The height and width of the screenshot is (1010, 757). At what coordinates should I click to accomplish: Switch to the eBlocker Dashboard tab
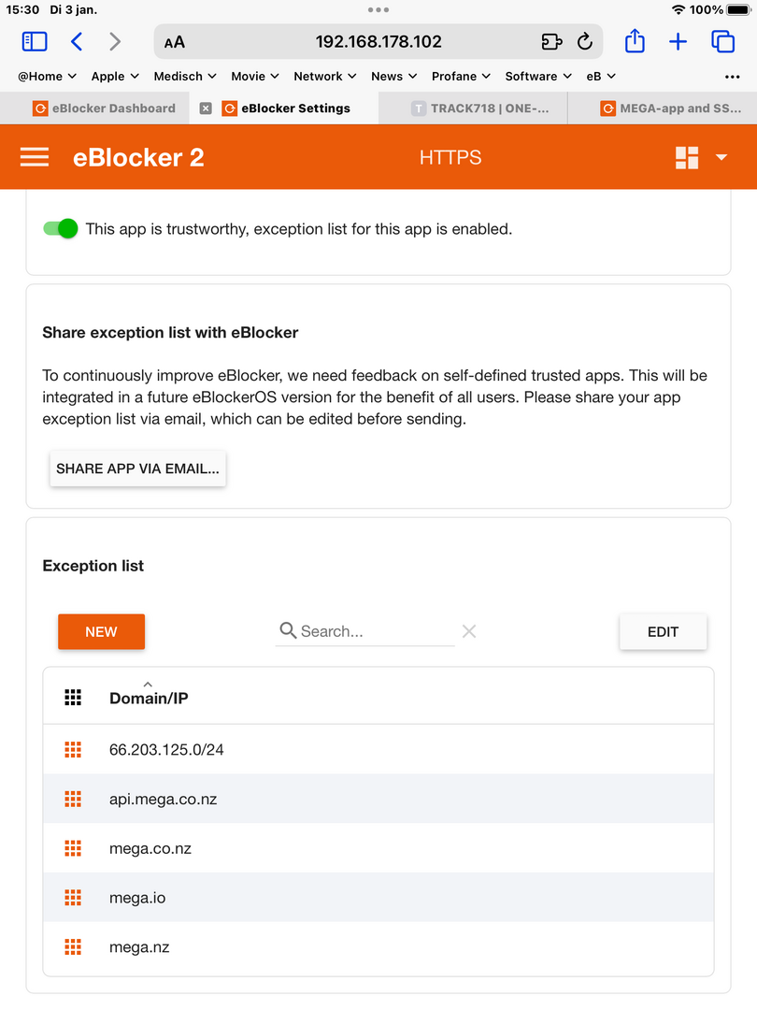coord(104,108)
